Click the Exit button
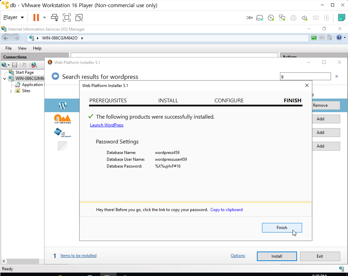The width and height of the screenshot is (348, 276). [x=320, y=256]
